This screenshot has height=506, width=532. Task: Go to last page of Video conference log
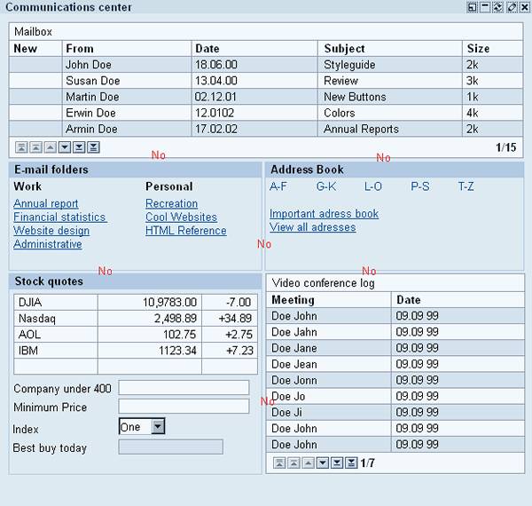(x=351, y=463)
